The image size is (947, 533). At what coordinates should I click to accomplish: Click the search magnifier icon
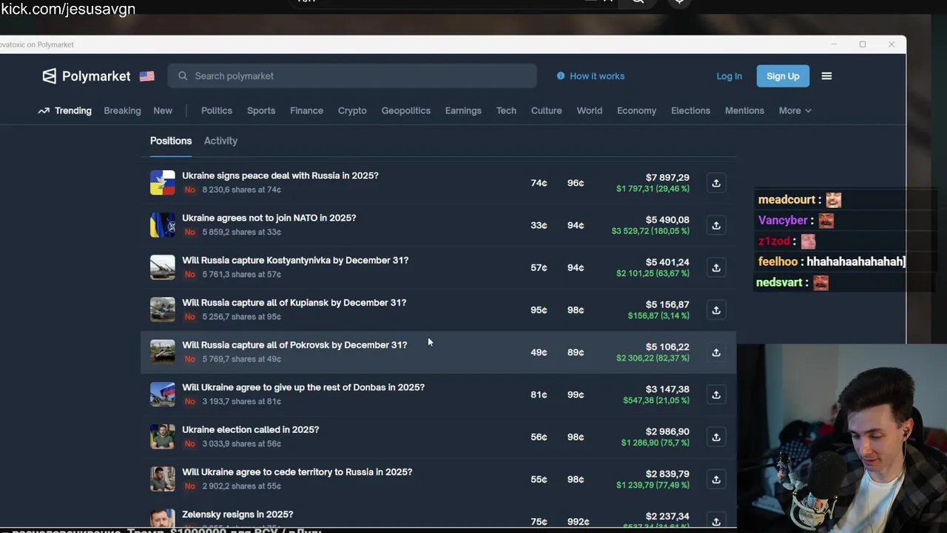click(x=183, y=76)
